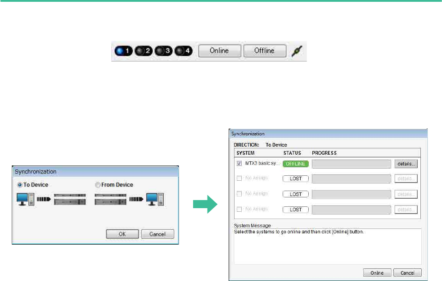Click the Online toolbar button
This screenshot has height=281, width=442.
pos(220,51)
